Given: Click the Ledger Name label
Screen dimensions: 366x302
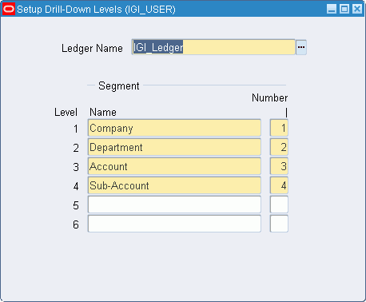Looking at the screenshot, I should click(92, 49).
